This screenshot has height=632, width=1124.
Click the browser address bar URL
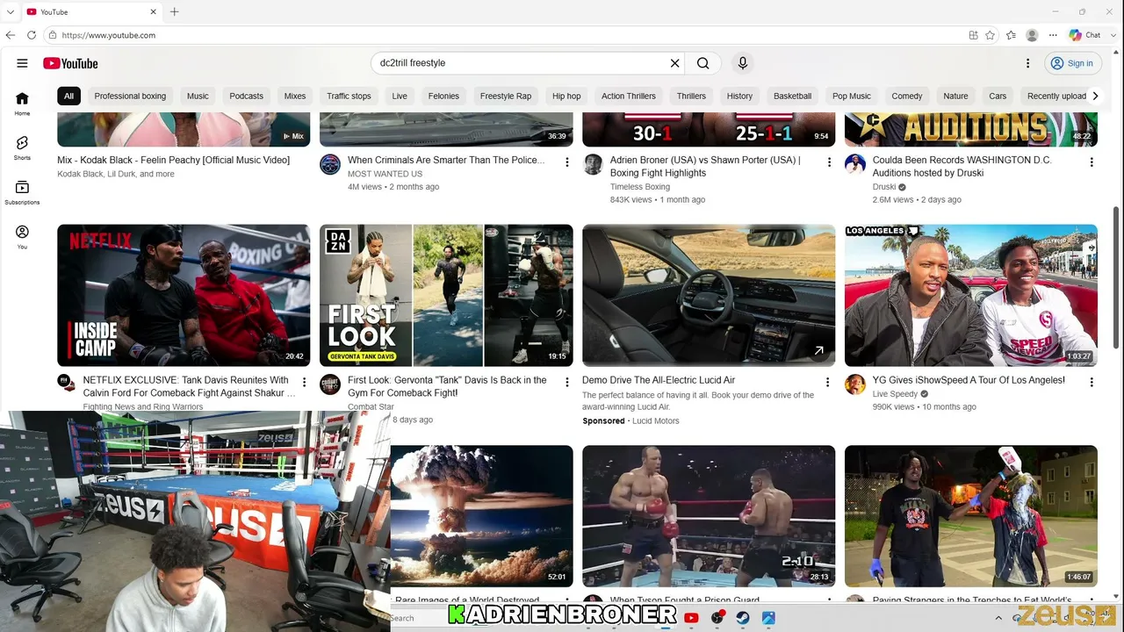click(x=109, y=35)
